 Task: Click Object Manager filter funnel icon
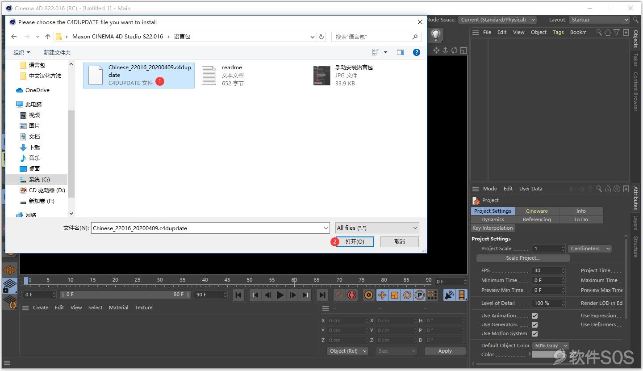[616, 32]
